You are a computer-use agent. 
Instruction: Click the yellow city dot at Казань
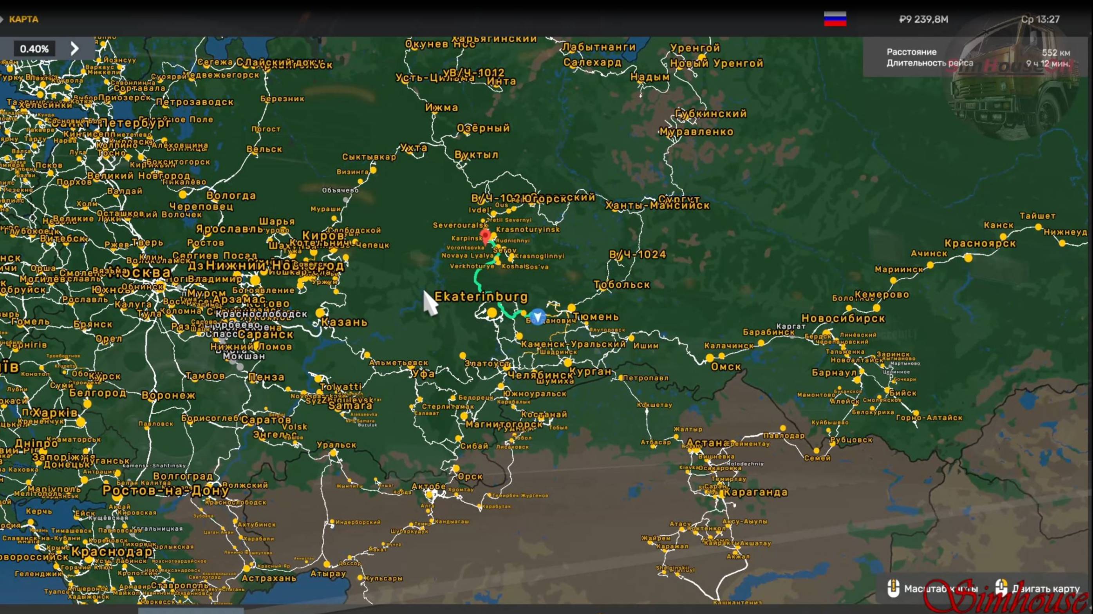point(320,313)
